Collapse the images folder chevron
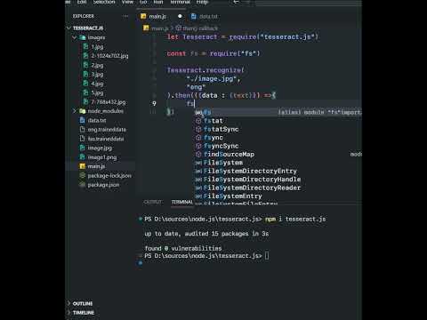Image resolution: width=427 pixels, height=320 pixels. coord(75,37)
